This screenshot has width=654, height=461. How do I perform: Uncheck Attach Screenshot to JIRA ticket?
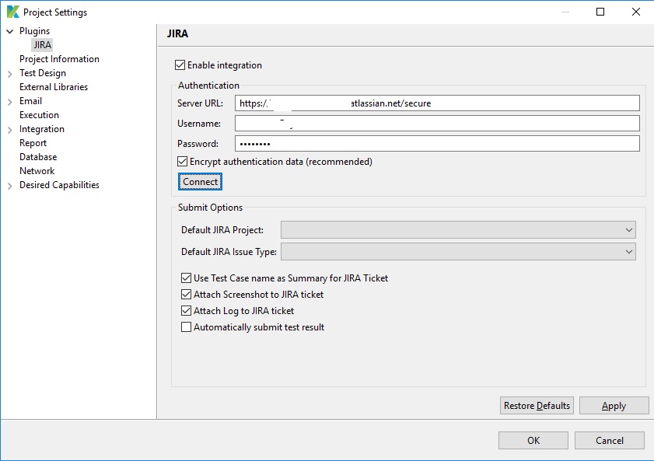click(x=186, y=294)
